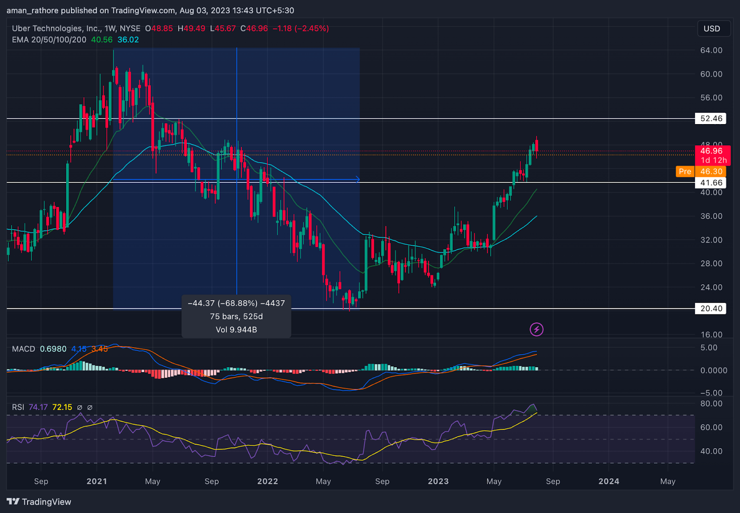This screenshot has height=513, width=740.
Task: Click the measurement text Vol 9.944B
Action: (x=236, y=330)
